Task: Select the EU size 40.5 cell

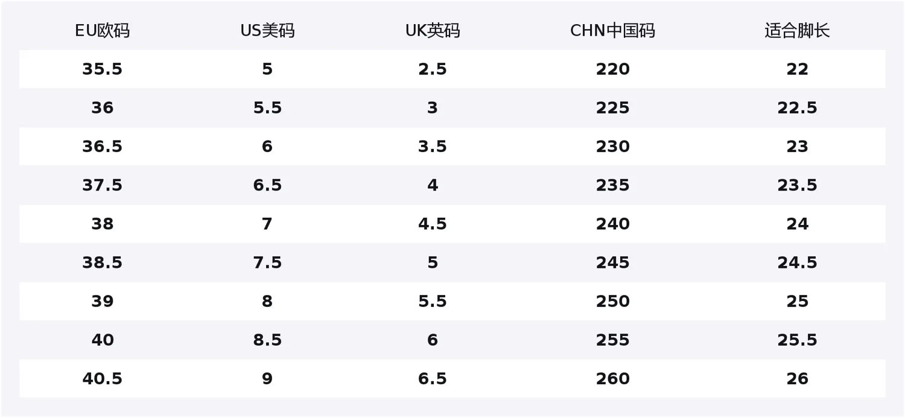Action: [102, 379]
